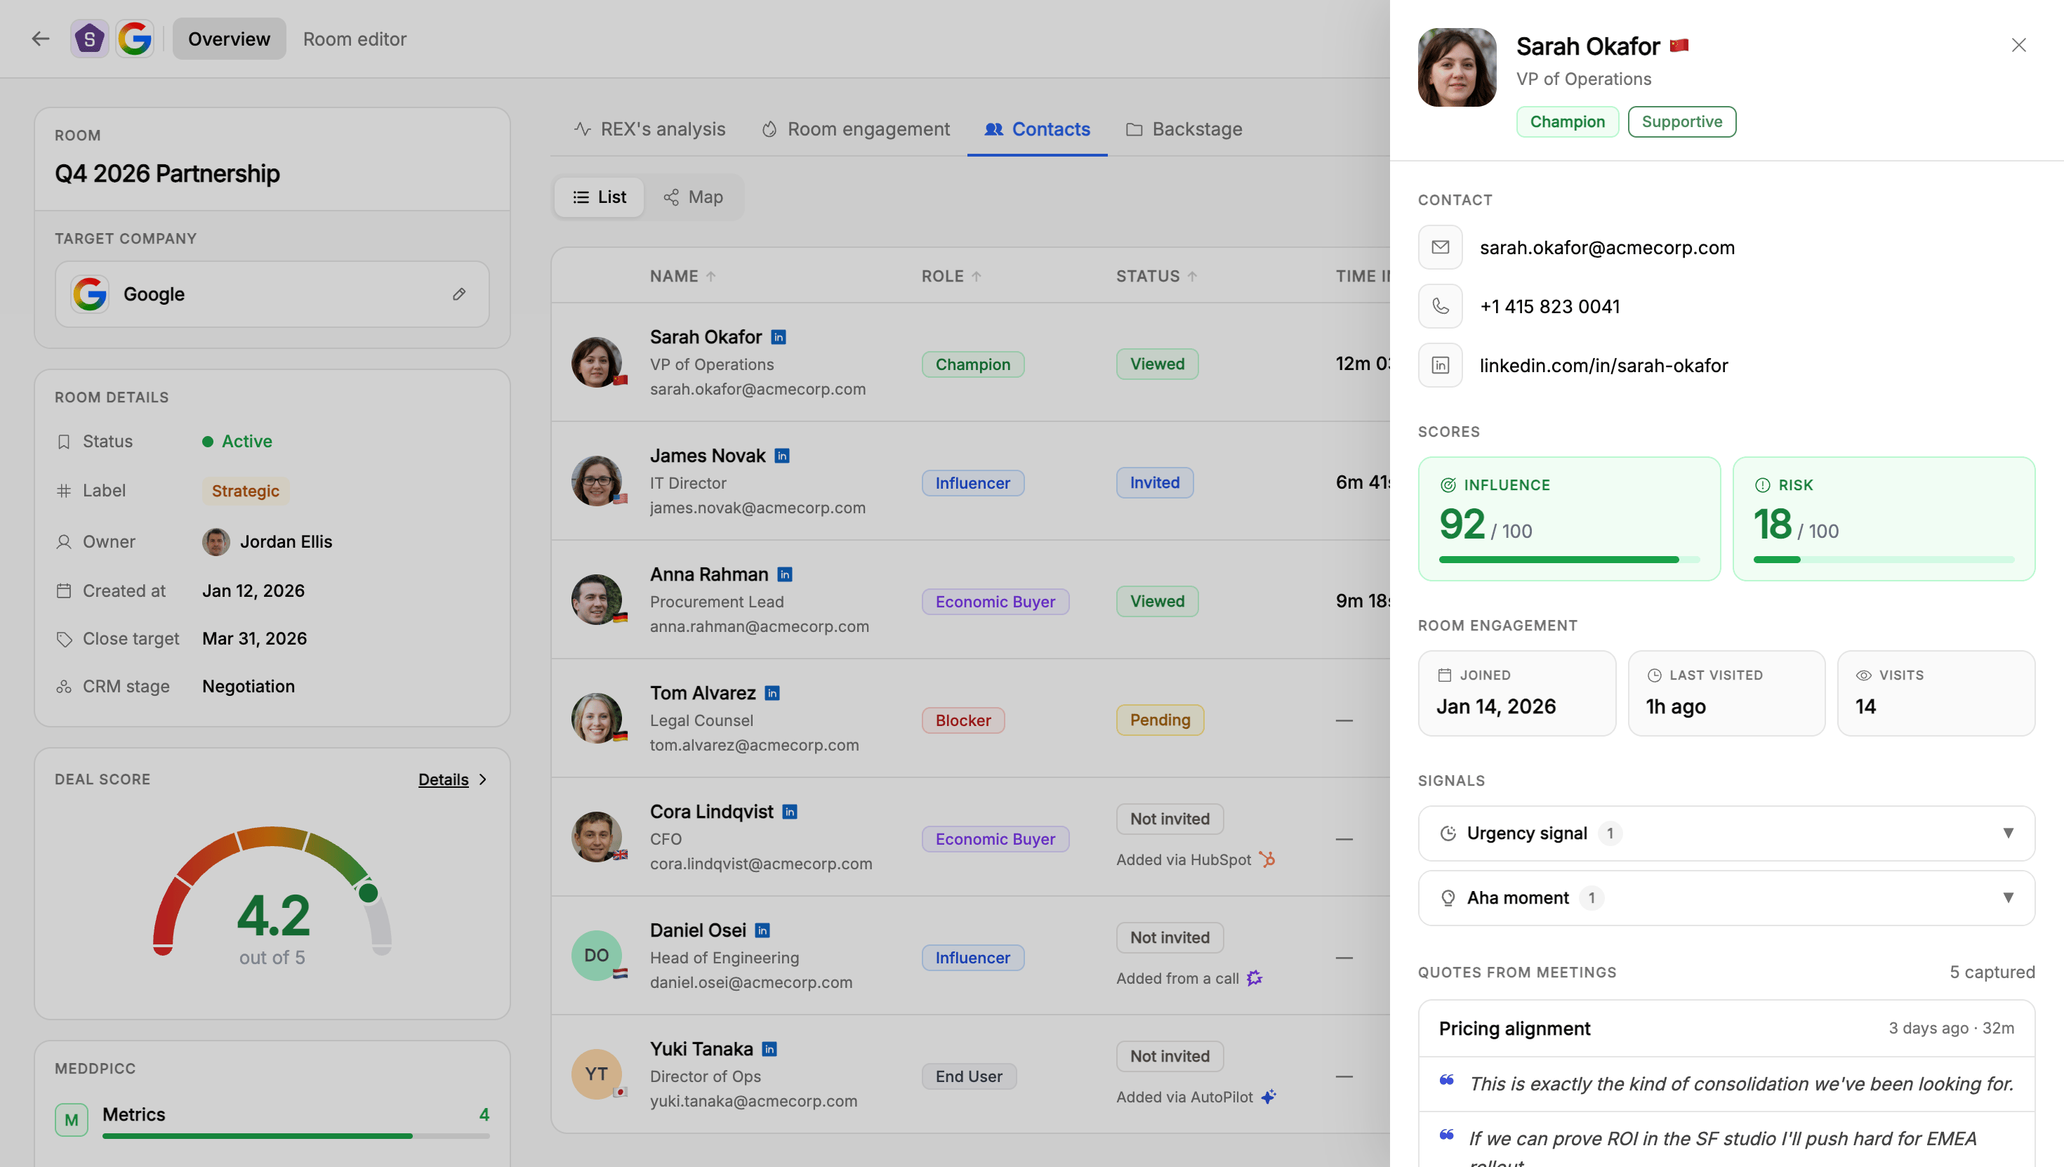Open James Novak's LinkedIn icon

tap(782, 456)
